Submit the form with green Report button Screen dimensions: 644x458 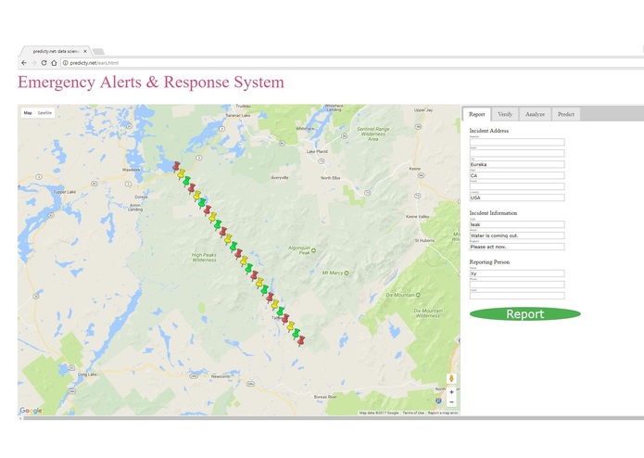524,313
